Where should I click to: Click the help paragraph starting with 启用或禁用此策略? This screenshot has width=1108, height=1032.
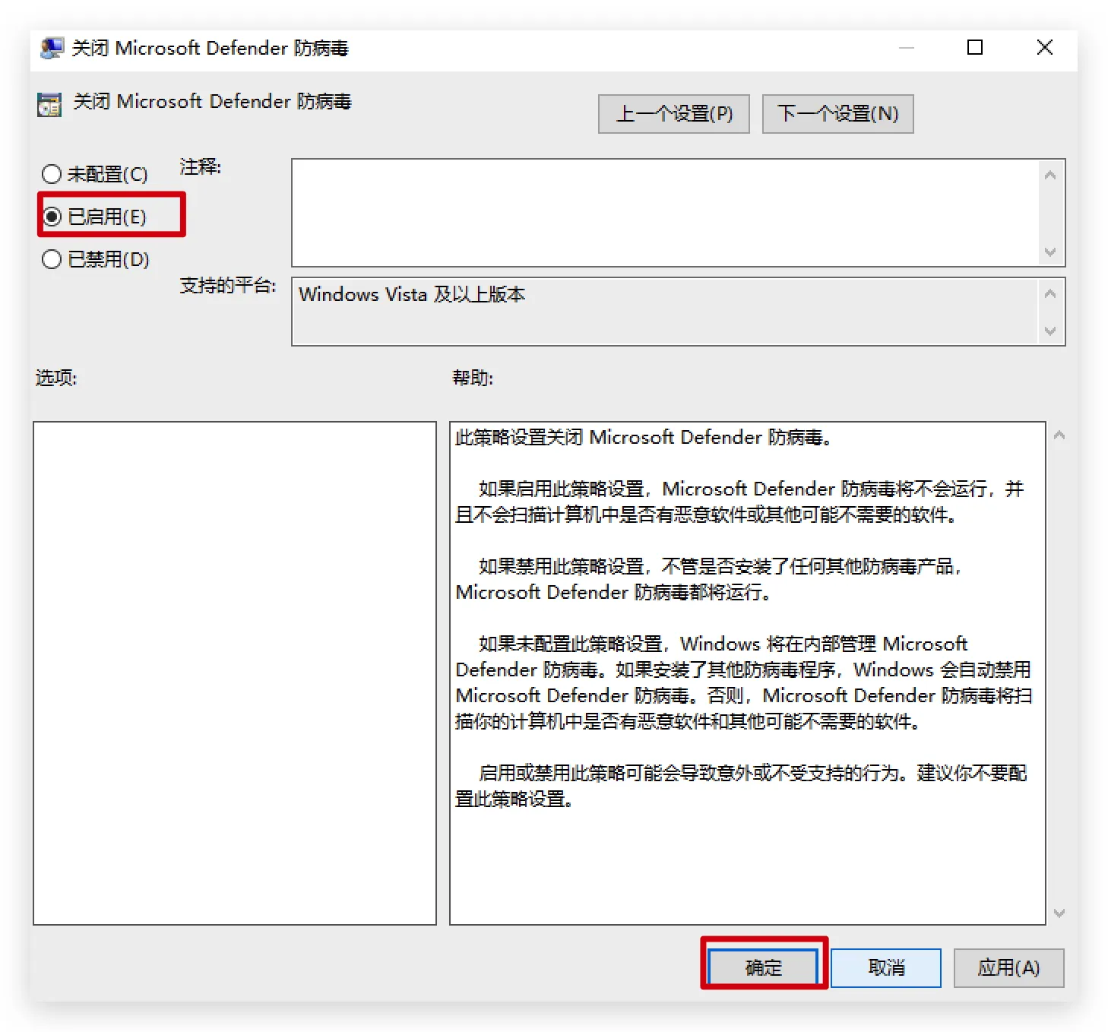(741, 786)
